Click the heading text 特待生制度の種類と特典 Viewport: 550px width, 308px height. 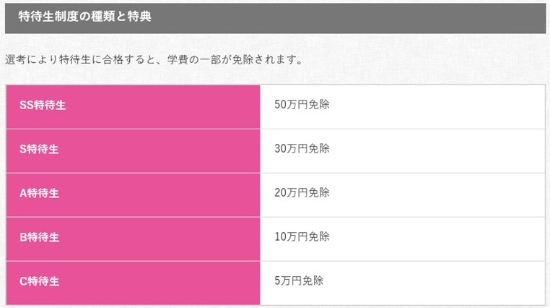(85, 16)
